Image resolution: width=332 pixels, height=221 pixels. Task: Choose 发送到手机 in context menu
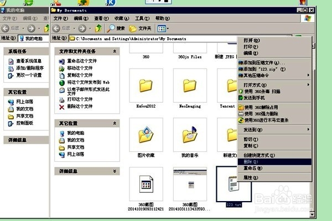(x=274, y=98)
